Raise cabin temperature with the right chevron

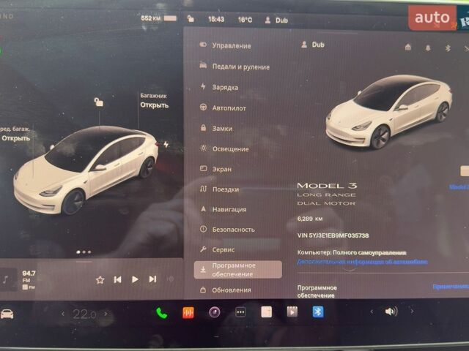(x=106, y=314)
